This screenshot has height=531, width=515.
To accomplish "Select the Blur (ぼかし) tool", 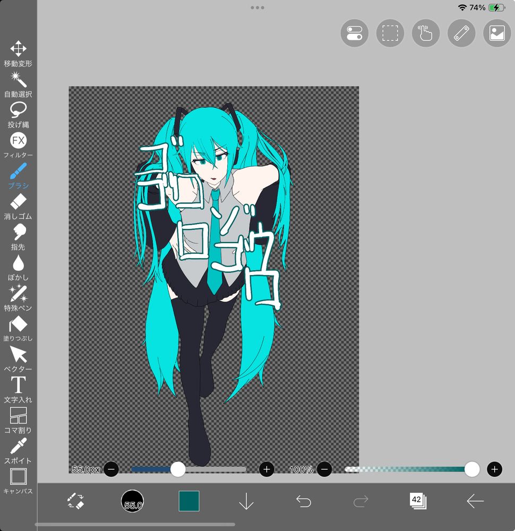I will [x=18, y=268].
